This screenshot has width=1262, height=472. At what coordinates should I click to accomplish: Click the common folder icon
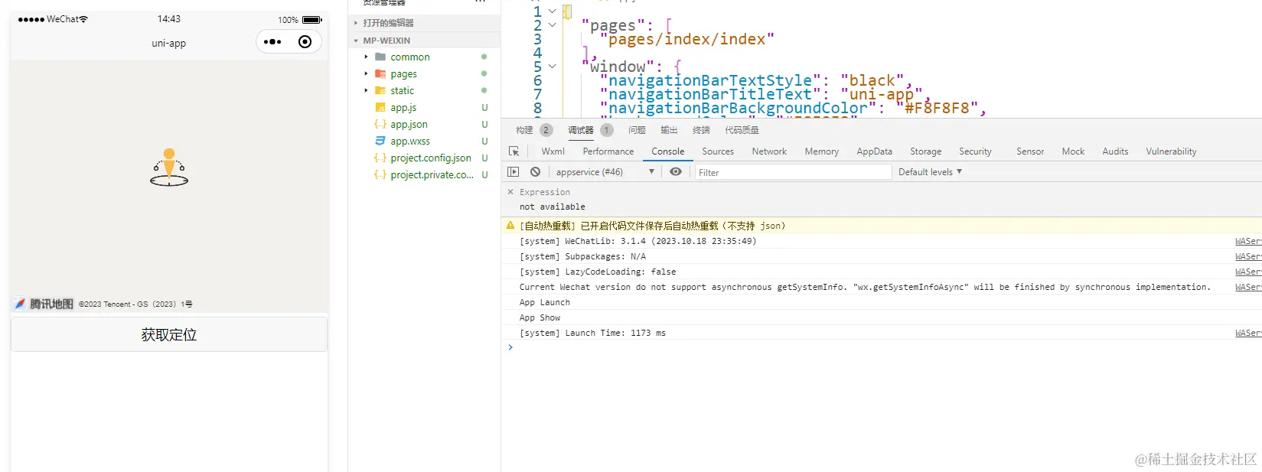click(x=380, y=57)
